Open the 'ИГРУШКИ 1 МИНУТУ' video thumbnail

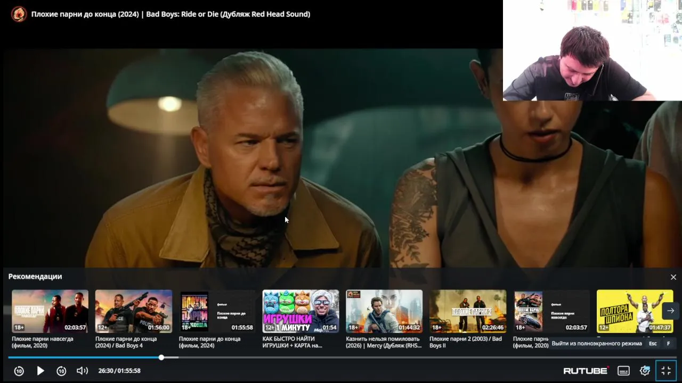(x=301, y=311)
